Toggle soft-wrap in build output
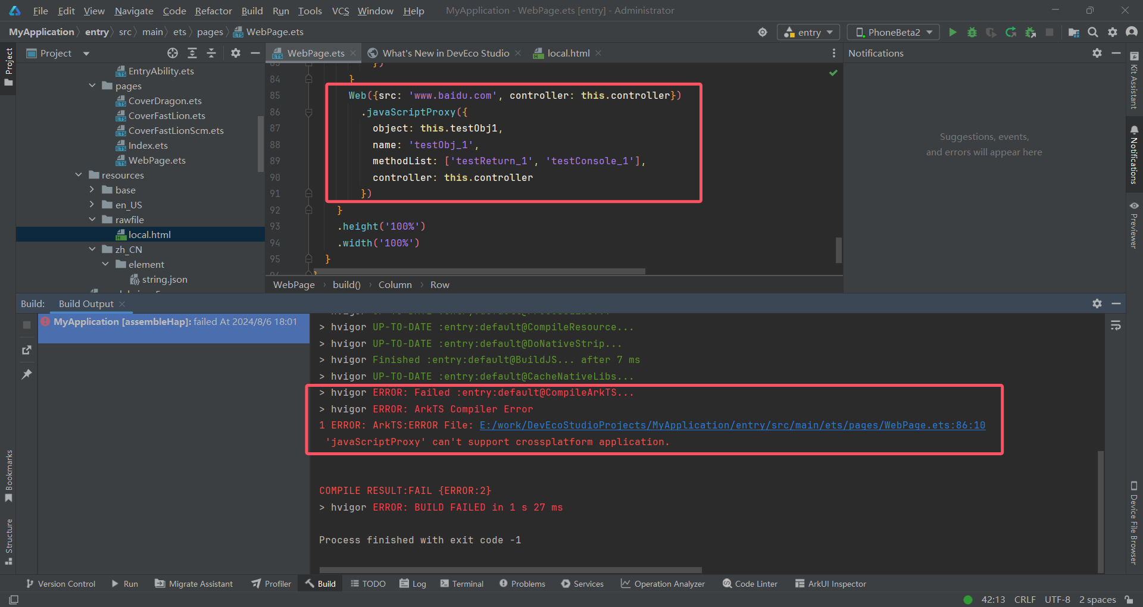The image size is (1143, 607). pyautogui.click(x=1116, y=326)
